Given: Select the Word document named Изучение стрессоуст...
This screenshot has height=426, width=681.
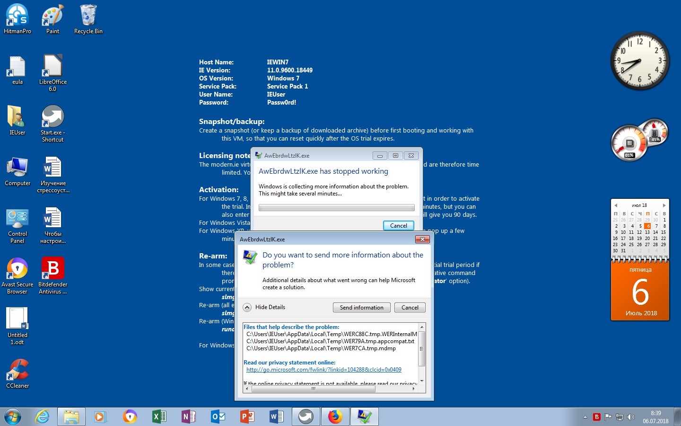Looking at the screenshot, I should tap(53, 175).
